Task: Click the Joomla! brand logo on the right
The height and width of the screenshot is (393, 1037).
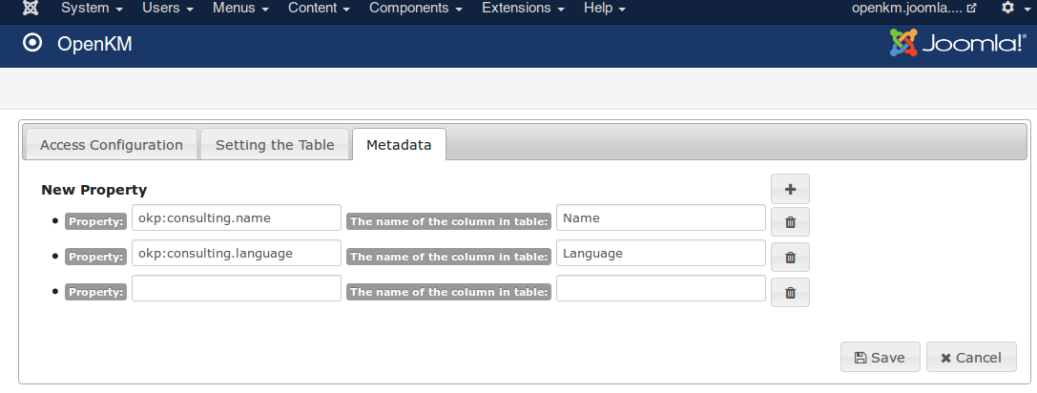Action: (958, 43)
